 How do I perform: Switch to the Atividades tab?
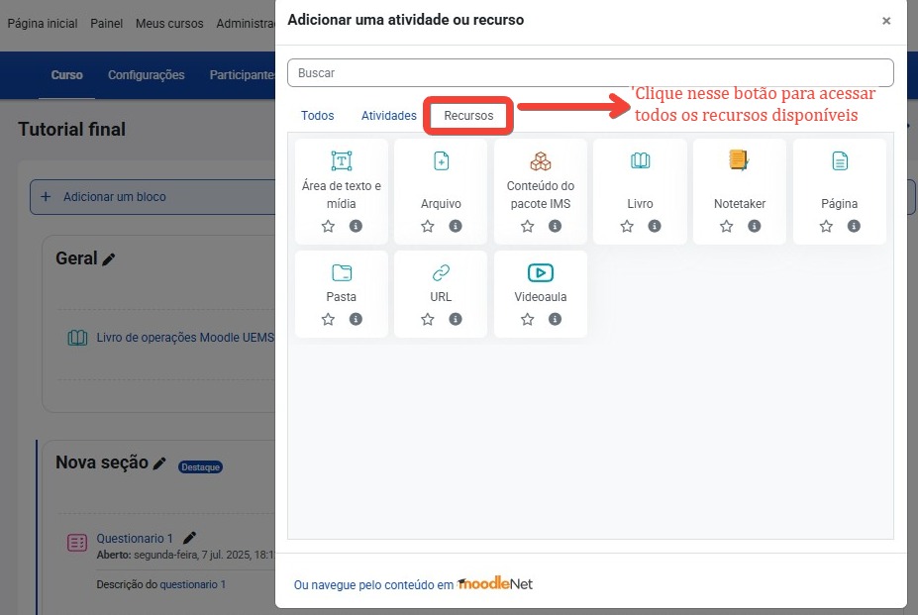pyautogui.click(x=388, y=115)
